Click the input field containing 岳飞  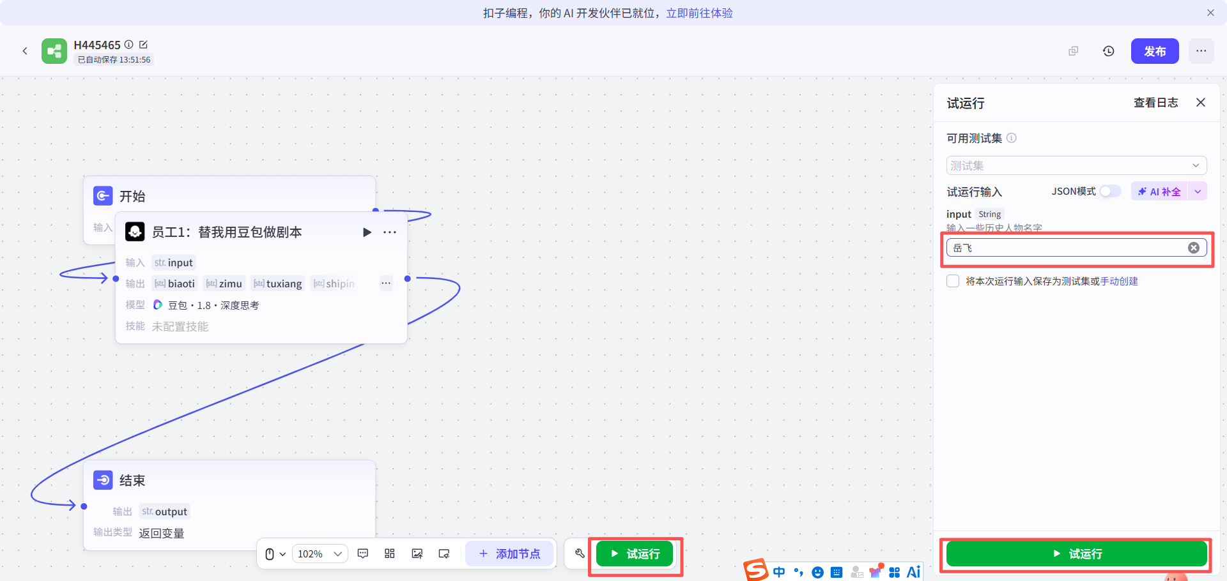(1076, 248)
